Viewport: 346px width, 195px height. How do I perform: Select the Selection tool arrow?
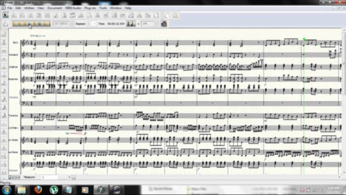tap(5, 15)
